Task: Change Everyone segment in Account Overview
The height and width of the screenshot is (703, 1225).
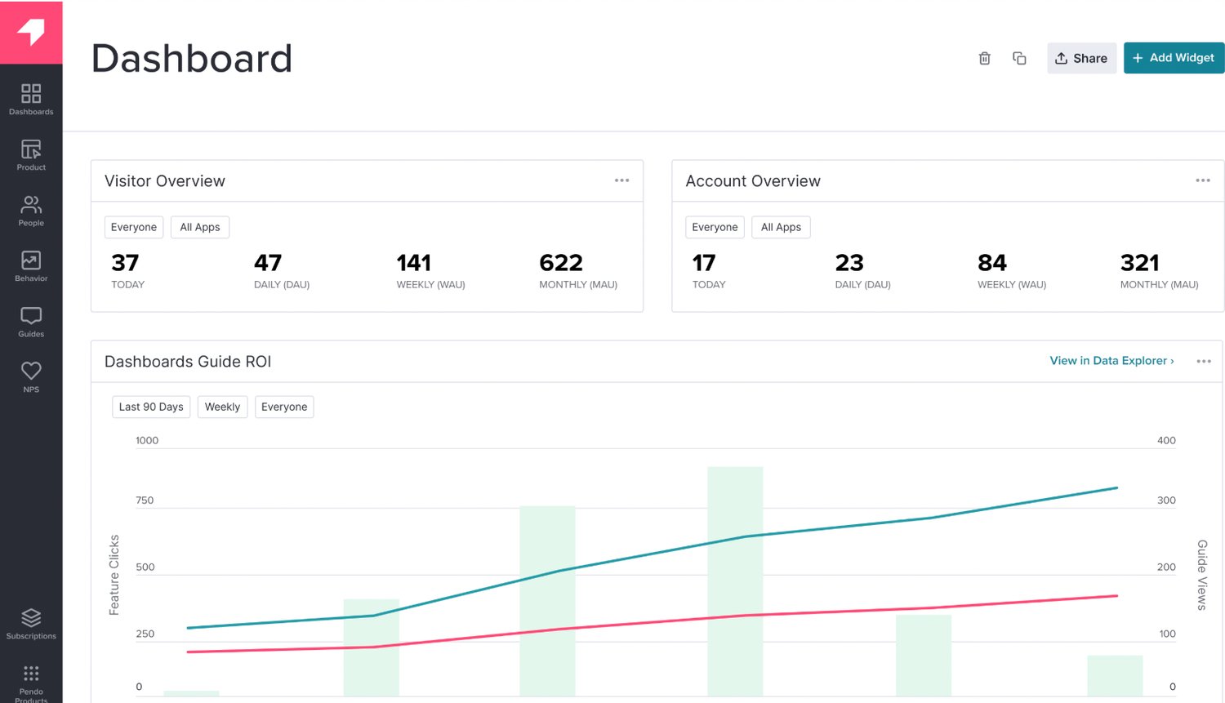Action: point(715,227)
